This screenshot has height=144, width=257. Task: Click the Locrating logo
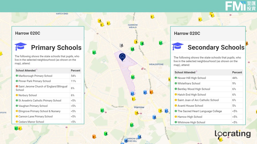[233, 134]
